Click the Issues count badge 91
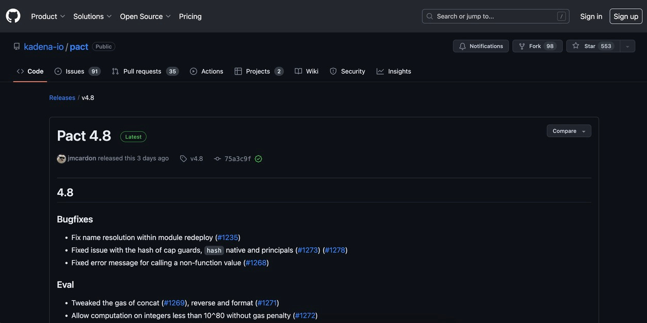The width and height of the screenshot is (647, 323). 94,72
